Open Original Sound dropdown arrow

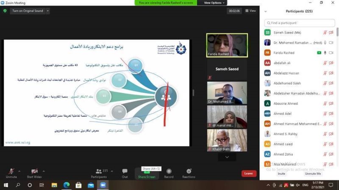[x=47, y=11]
